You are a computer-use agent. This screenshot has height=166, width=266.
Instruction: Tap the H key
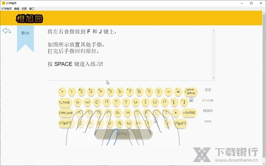coord(128,112)
